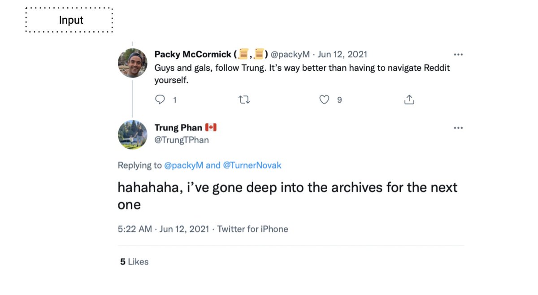Image resolution: width=538 pixels, height=295 pixels.
Task: View Trung Phan's avatar photo
Action: [133, 134]
